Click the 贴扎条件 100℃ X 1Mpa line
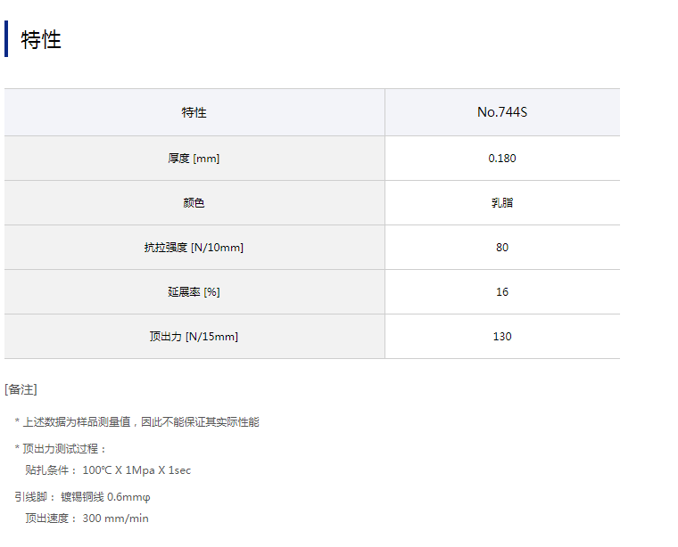Viewport: 678px width, 547px height. (x=108, y=470)
